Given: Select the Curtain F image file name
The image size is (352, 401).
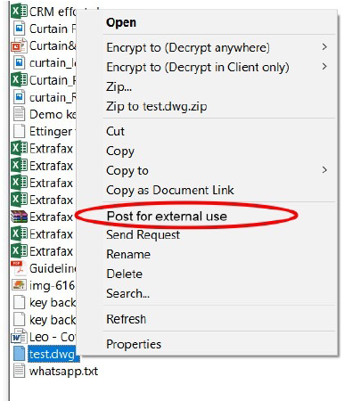Looking at the screenshot, I should tap(53, 29).
